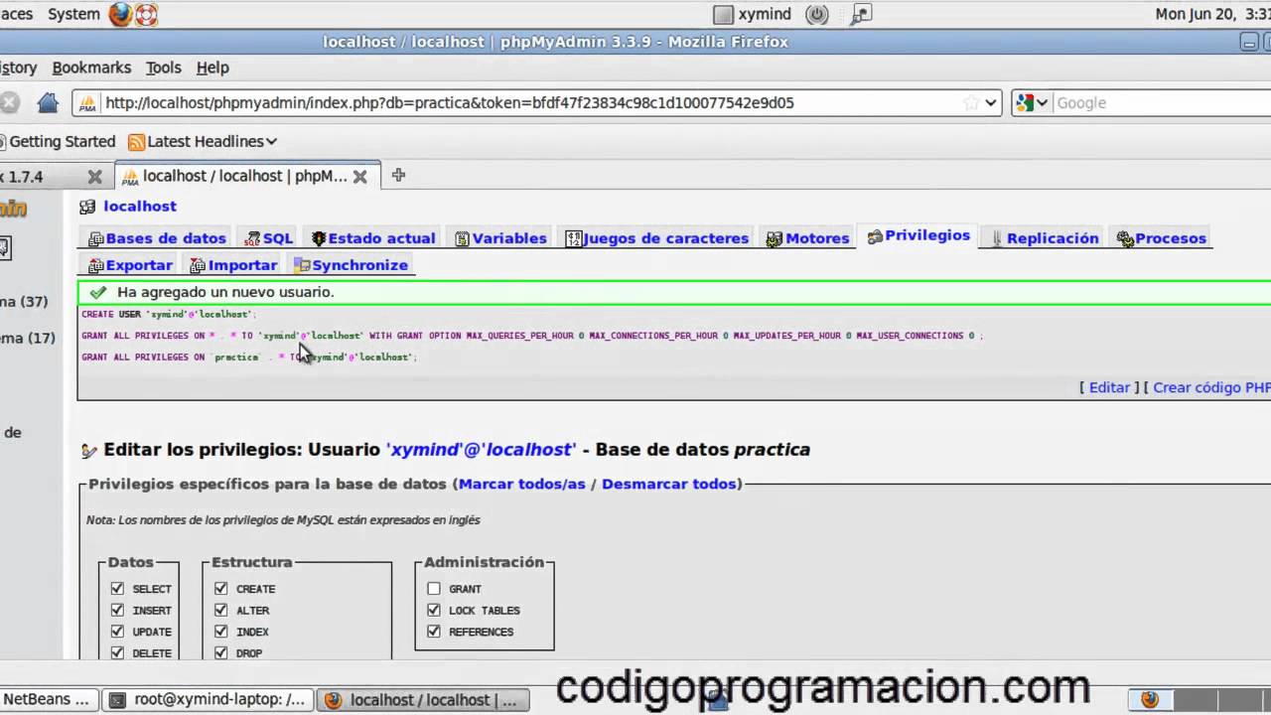
Task: Close the phpMyAdmin browser tab
Action: [x=360, y=176]
